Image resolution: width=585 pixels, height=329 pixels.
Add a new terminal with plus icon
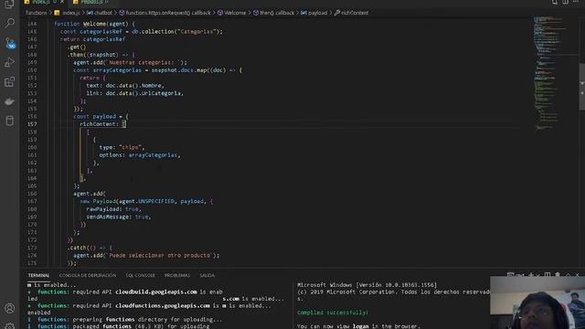[x=531, y=275]
